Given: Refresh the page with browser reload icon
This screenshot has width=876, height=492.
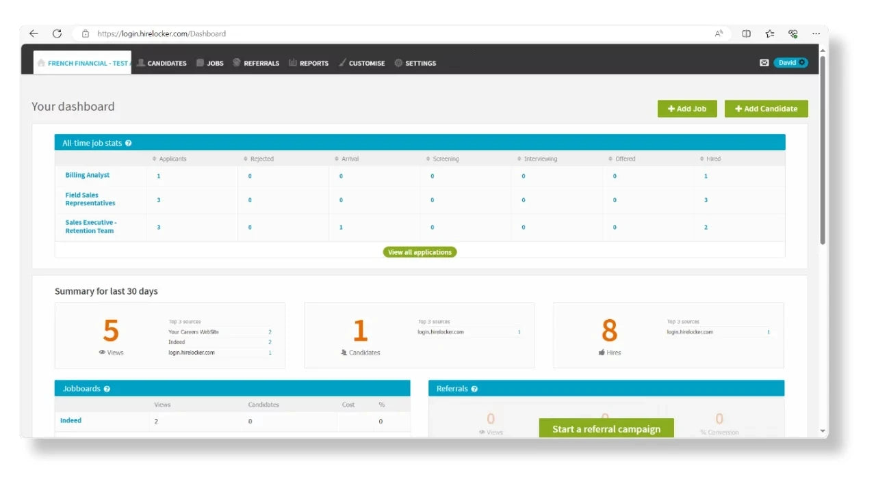Looking at the screenshot, I should [x=57, y=33].
